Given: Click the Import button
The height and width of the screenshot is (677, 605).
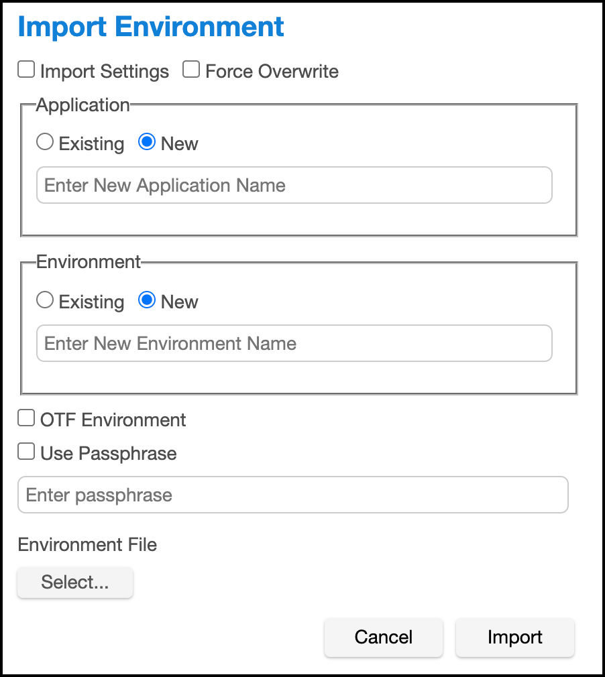Looking at the screenshot, I should [x=514, y=637].
